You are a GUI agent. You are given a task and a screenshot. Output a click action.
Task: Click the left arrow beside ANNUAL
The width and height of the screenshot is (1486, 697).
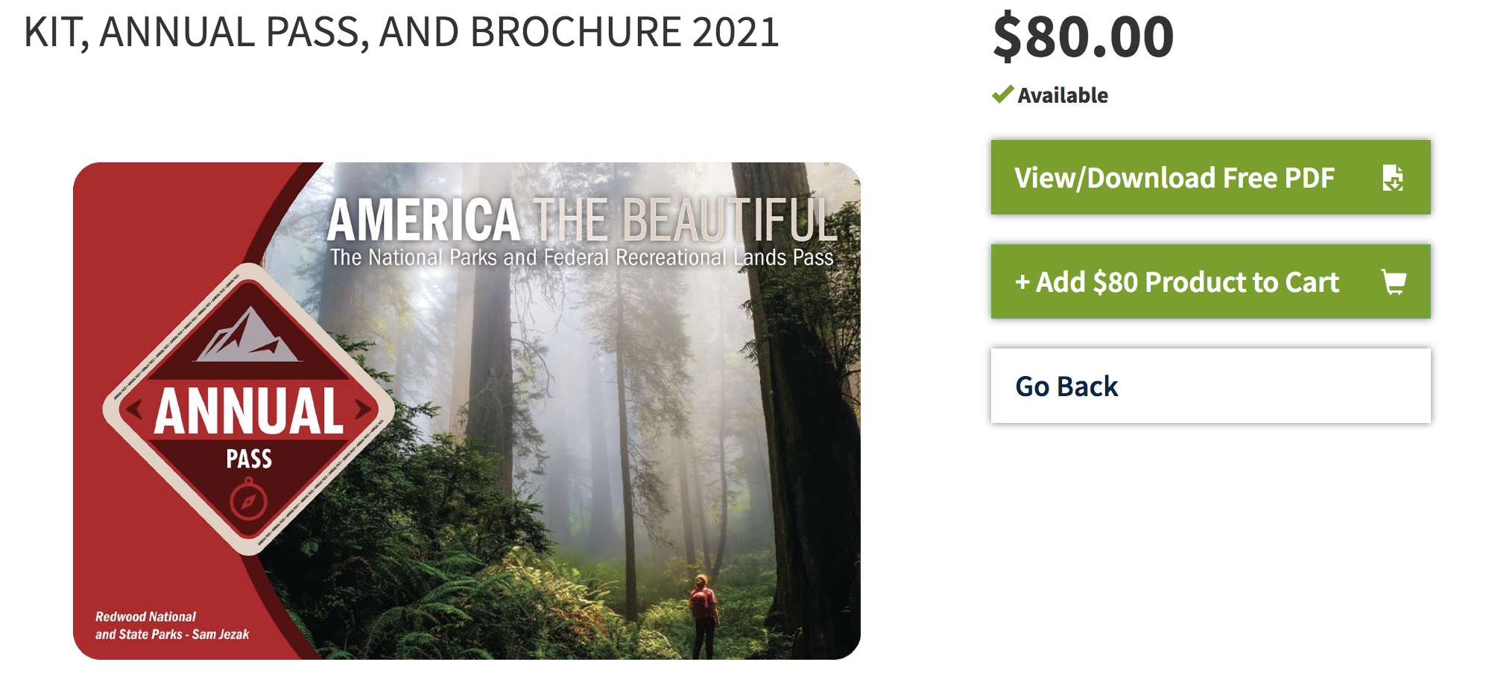point(134,410)
